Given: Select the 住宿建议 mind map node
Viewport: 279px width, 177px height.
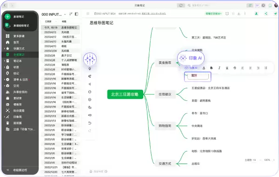Looking at the screenshot, I should point(165,94).
